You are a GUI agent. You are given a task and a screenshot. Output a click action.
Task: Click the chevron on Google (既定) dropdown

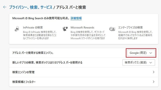pyautogui.click(x=150, y=53)
